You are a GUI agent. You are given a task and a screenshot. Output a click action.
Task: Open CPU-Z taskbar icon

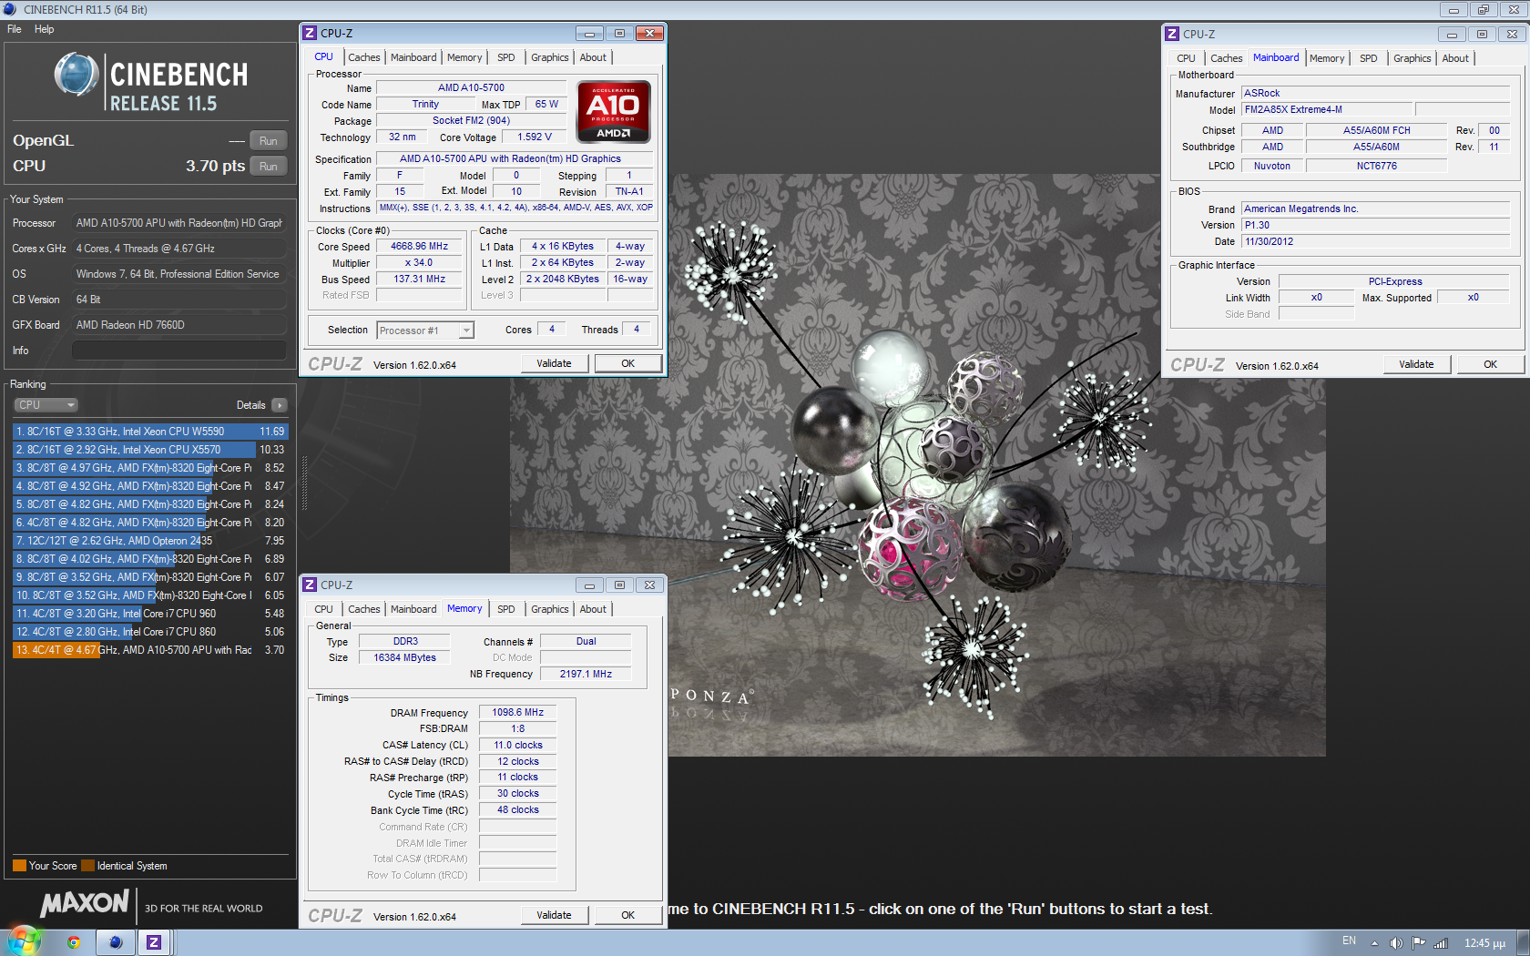pyautogui.click(x=154, y=942)
